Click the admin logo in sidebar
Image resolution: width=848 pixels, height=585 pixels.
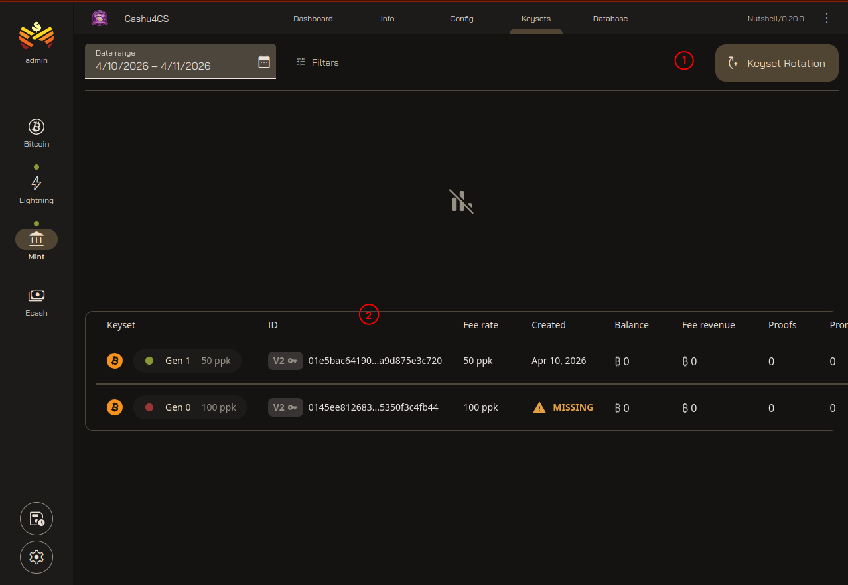(x=36, y=36)
